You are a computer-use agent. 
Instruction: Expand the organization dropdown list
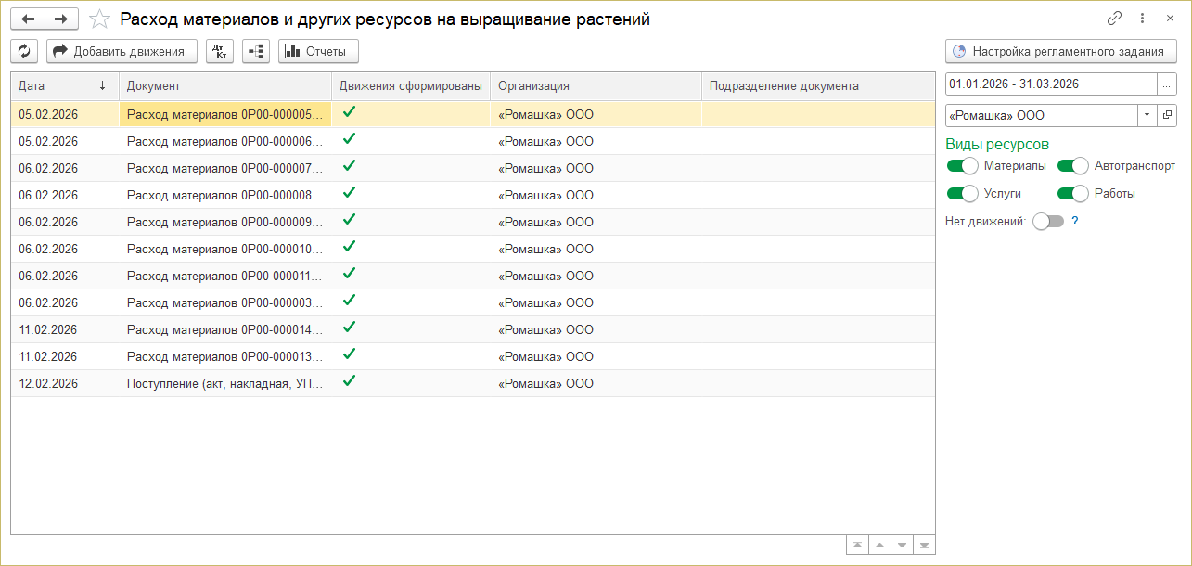1147,115
